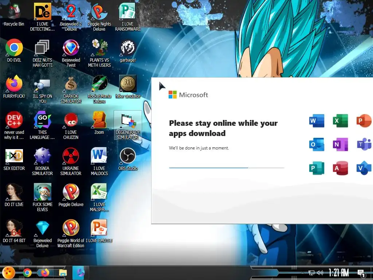Click the PowerPoint icon in Microsoft installer
Image resolution: width=373 pixels, height=280 pixels.
(364, 121)
